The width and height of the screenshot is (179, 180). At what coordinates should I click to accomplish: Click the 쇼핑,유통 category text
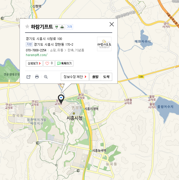click(57, 50)
